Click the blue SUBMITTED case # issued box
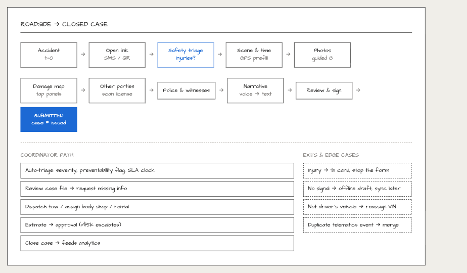Viewport: 467px width, 273px height. (49, 119)
